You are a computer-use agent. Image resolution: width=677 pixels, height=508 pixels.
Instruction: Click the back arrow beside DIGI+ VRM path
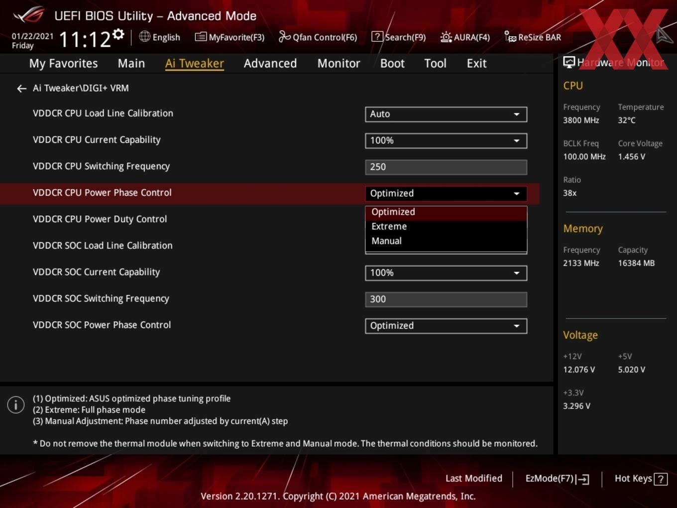tap(21, 89)
